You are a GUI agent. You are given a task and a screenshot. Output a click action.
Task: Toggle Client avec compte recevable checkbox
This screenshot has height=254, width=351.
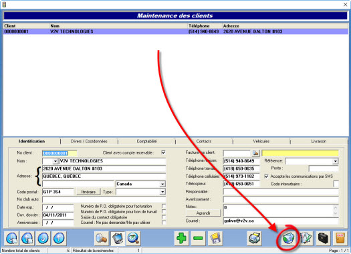[x=164, y=152]
